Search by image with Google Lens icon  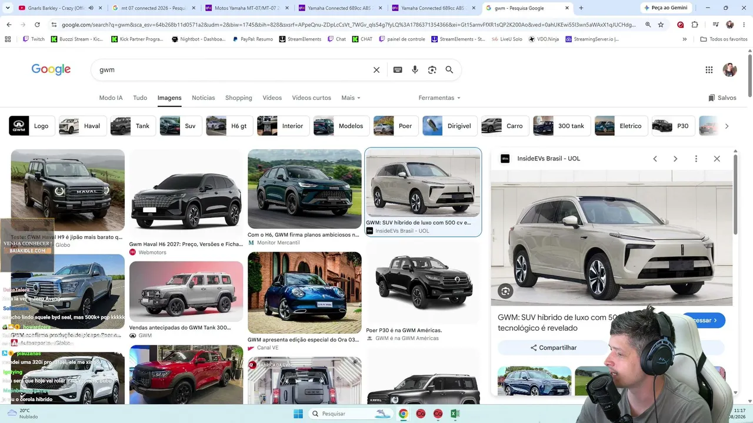432,70
